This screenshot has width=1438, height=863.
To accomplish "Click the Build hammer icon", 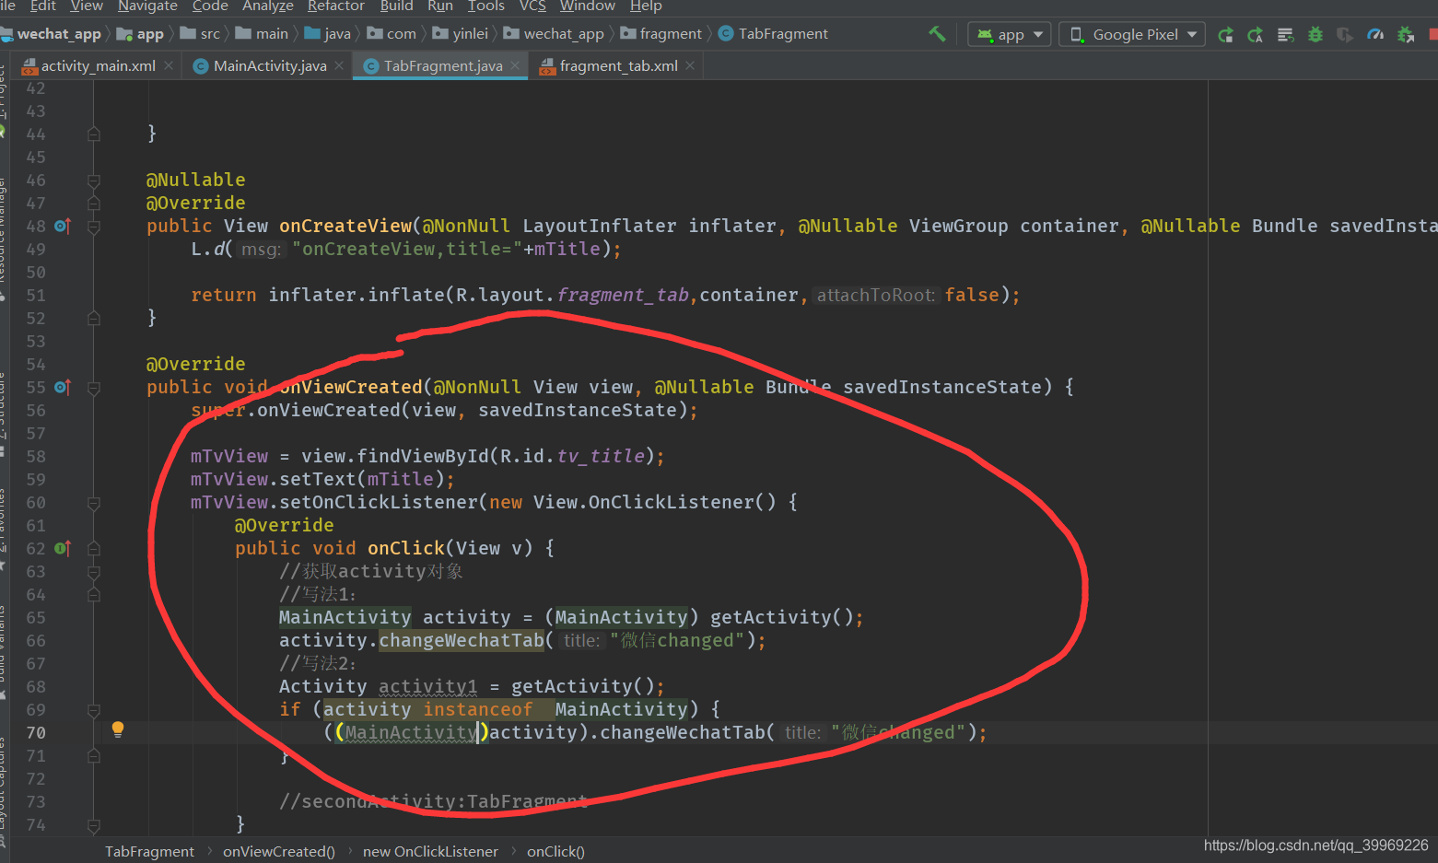I will pos(937,34).
